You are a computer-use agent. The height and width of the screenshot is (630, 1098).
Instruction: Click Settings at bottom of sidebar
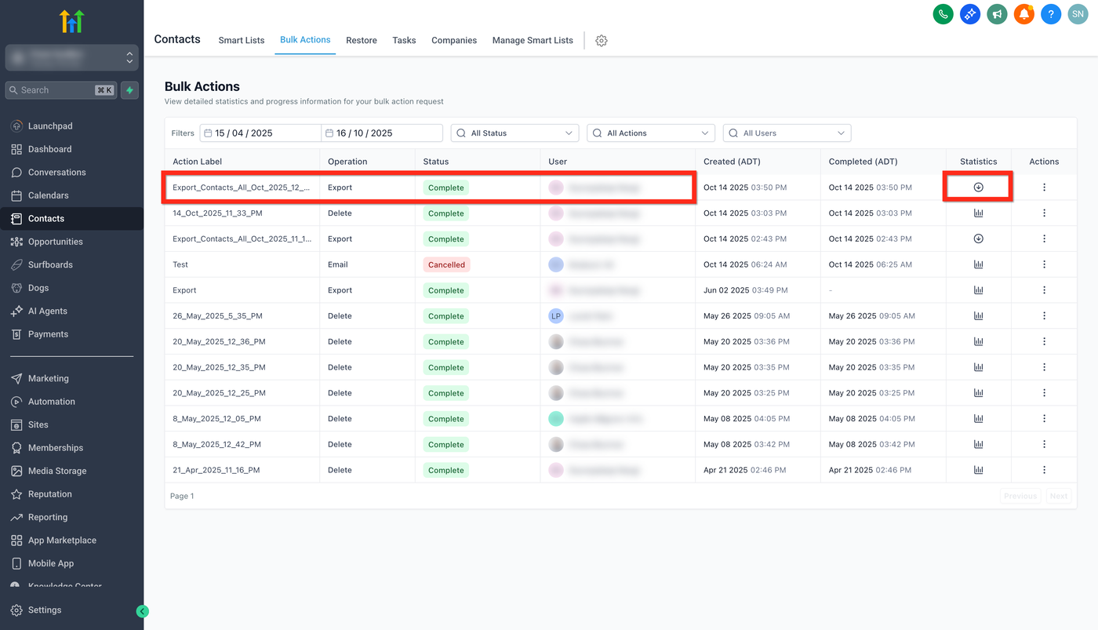44,610
